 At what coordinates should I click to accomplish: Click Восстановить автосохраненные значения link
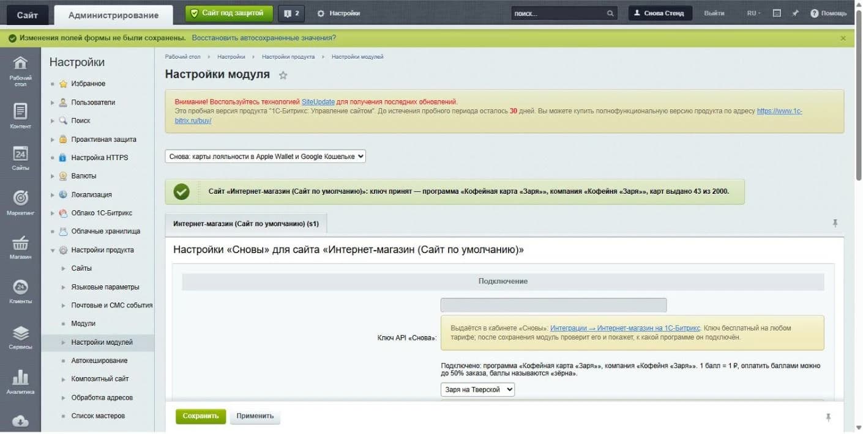point(264,38)
